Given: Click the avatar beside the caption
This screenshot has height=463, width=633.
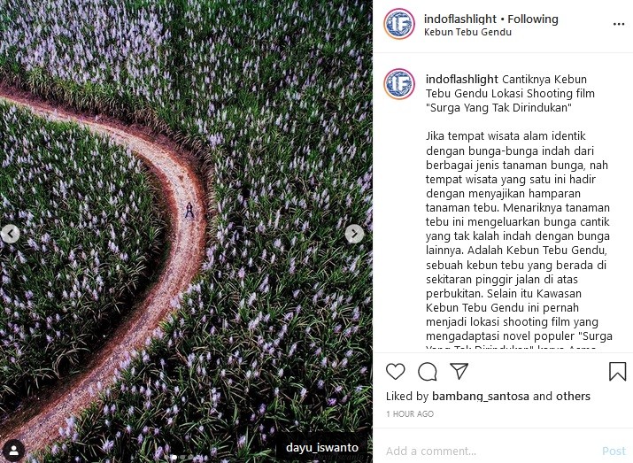Looking at the screenshot, I should tap(399, 84).
